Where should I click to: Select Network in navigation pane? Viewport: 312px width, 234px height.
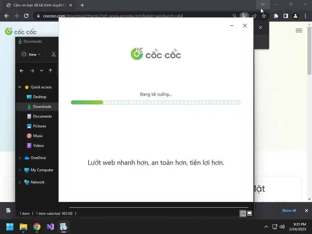tap(34, 182)
